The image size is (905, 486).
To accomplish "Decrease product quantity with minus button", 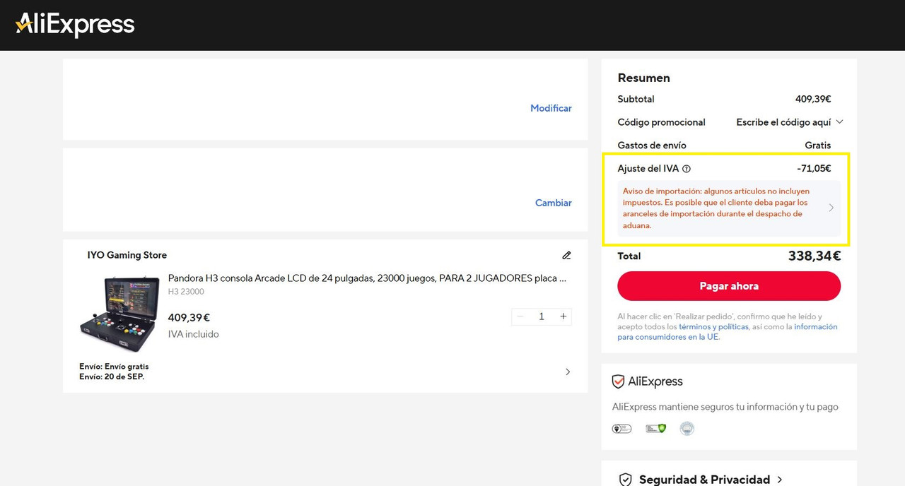I will 520,316.
